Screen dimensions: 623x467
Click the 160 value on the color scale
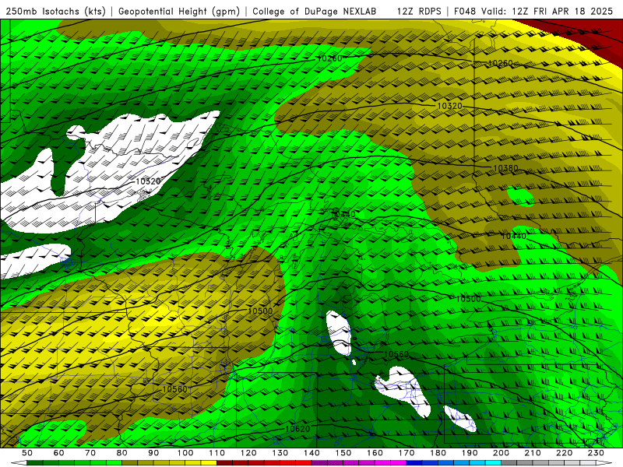375,453
